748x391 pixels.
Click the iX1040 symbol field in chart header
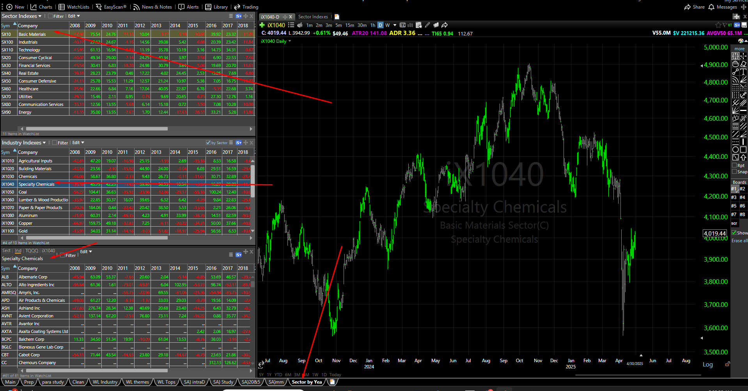pyautogui.click(x=276, y=25)
